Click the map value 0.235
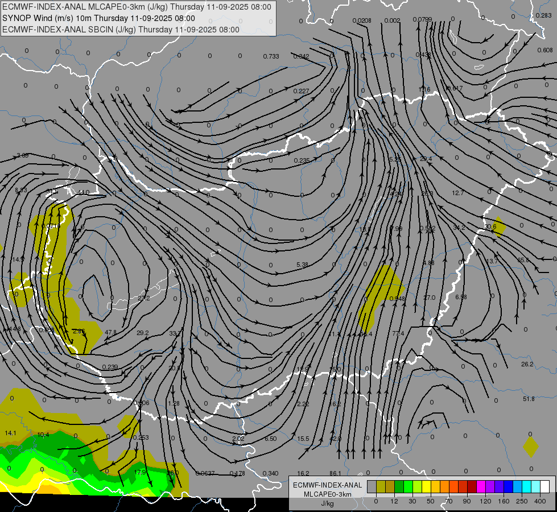Viewport: 557px width, 512px height. click(x=302, y=160)
